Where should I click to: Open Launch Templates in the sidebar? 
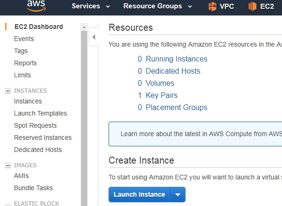pyautogui.click(x=41, y=113)
